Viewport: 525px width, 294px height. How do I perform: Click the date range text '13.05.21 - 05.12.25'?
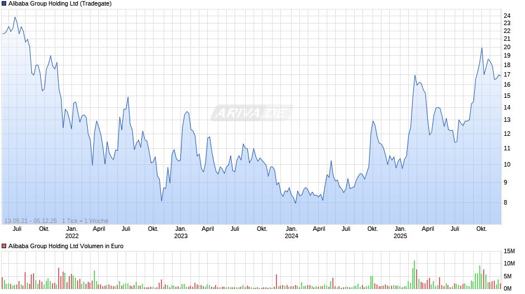point(31,221)
